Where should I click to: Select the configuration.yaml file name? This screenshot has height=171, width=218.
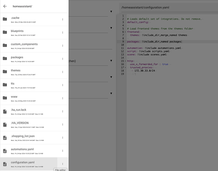pyautogui.click(x=23, y=162)
